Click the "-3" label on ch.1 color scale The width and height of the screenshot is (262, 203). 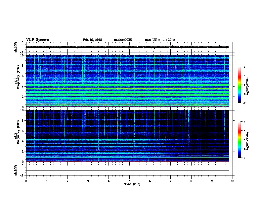[244, 67]
